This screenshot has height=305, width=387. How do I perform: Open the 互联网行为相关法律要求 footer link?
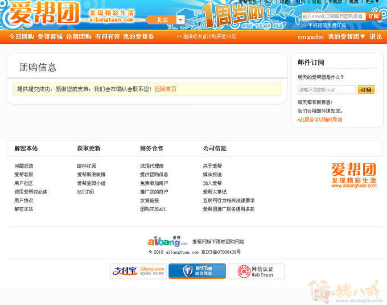tap(229, 200)
